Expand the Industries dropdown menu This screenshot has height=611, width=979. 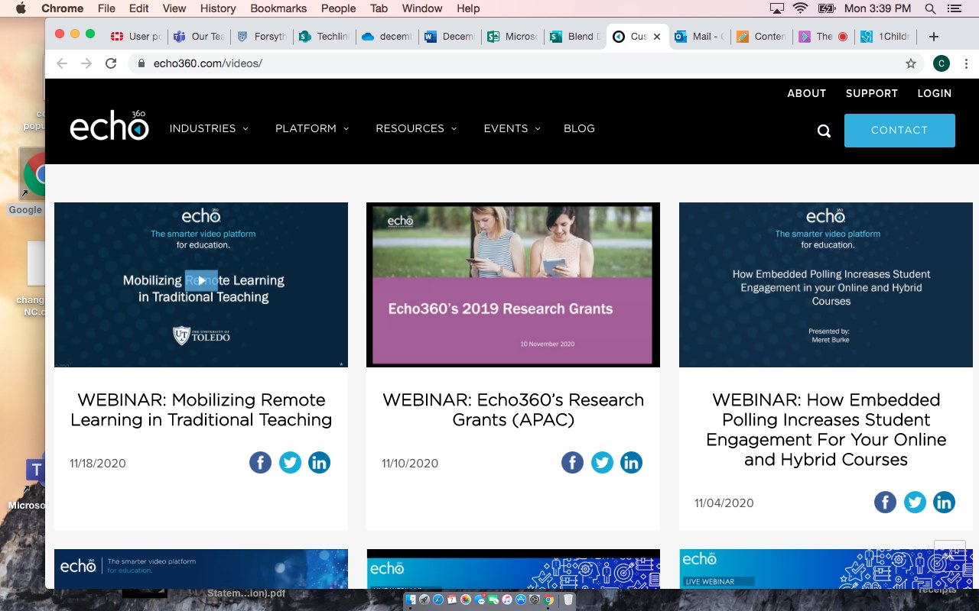(x=209, y=128)
